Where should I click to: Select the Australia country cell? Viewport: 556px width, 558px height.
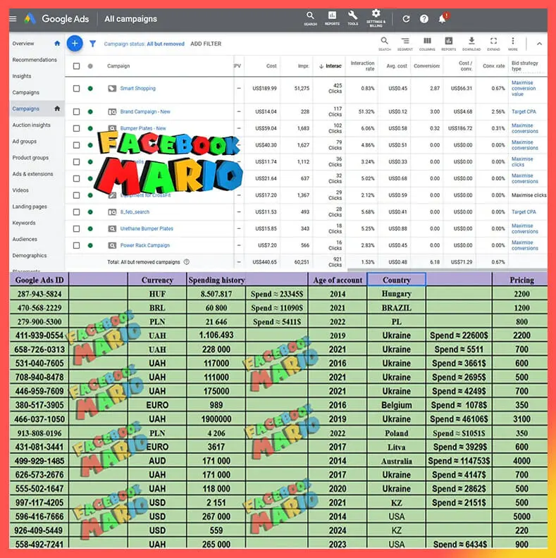(397, 461)
